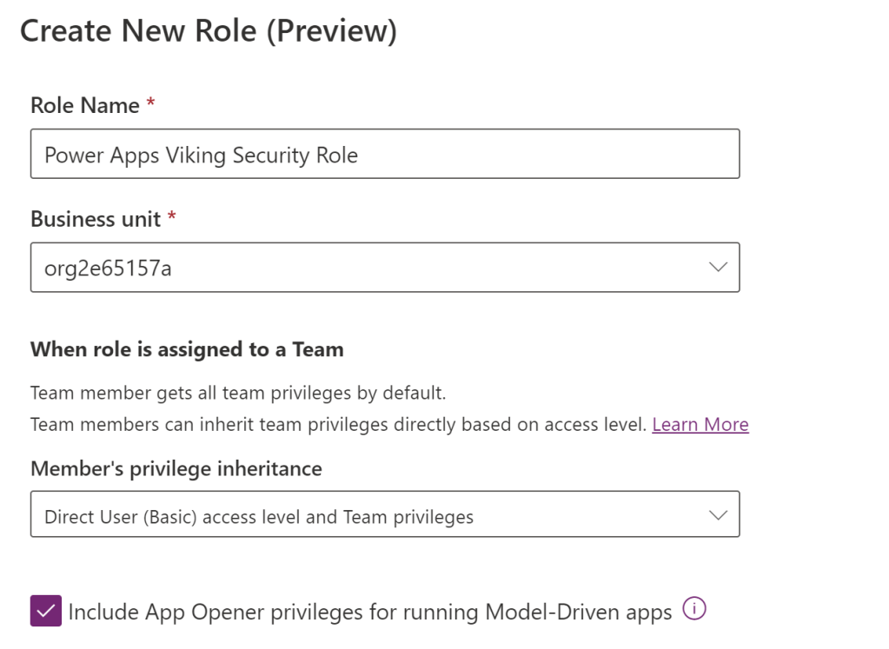The height and width of the screenshot is (649, 889).
Task: Select the 'org2e65157a' business unit value
Action: (108, 268)
